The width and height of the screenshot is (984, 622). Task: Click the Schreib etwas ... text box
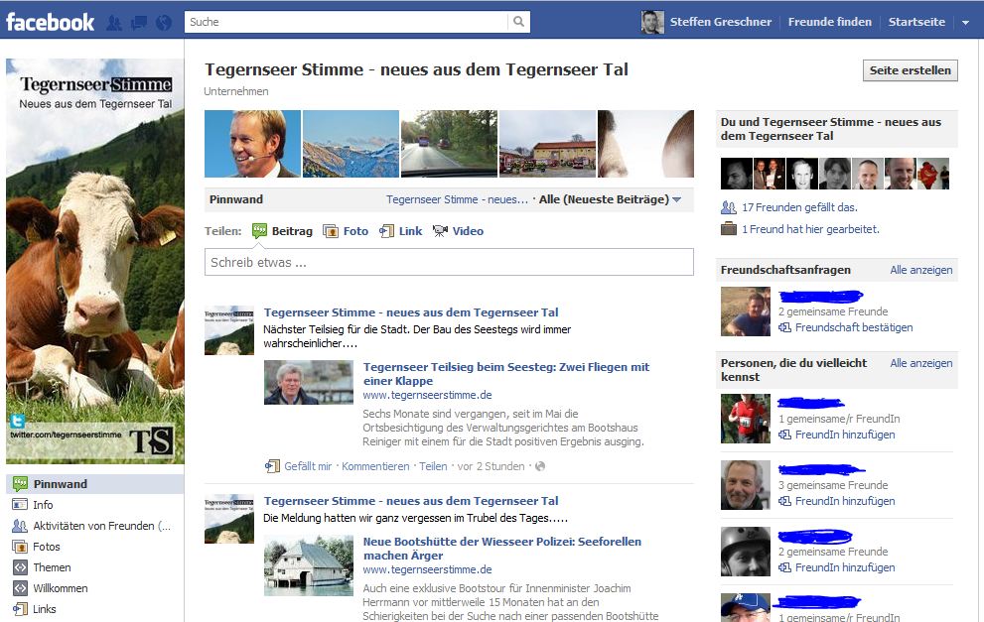click(x=449, y=262)
